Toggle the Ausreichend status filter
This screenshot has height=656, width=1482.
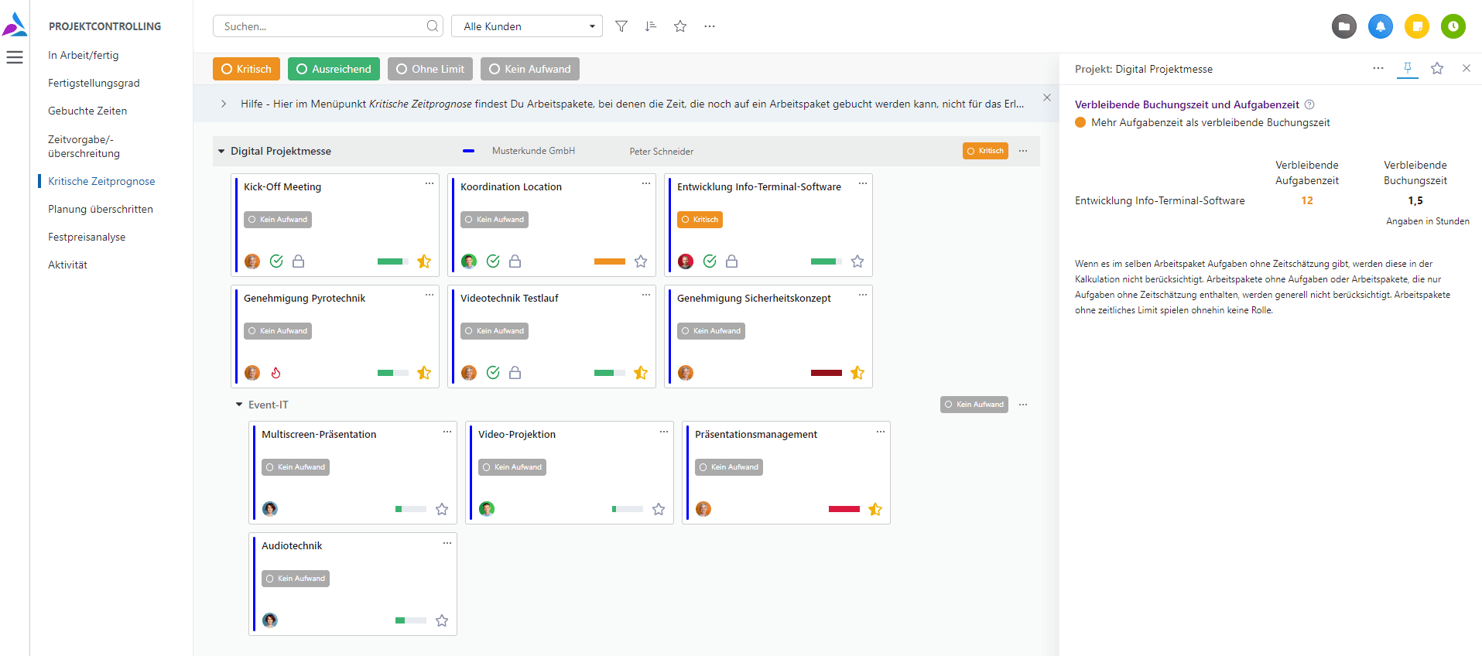point(334,69)
